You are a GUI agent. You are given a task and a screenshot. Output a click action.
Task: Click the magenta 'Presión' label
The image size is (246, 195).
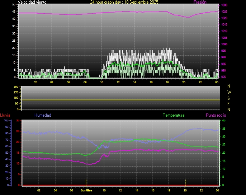[x=200, y=2]
